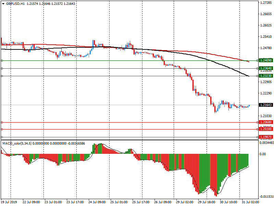
Task: Click the 23 Jul 01:00 time label
Action: pos(53,202)
